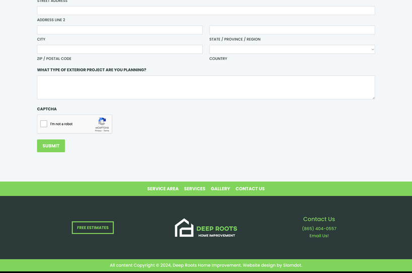This screenshot has width=412, height=273.
Task: Open Services menu item
Action: pyautogui.click(x=194, y=189)
